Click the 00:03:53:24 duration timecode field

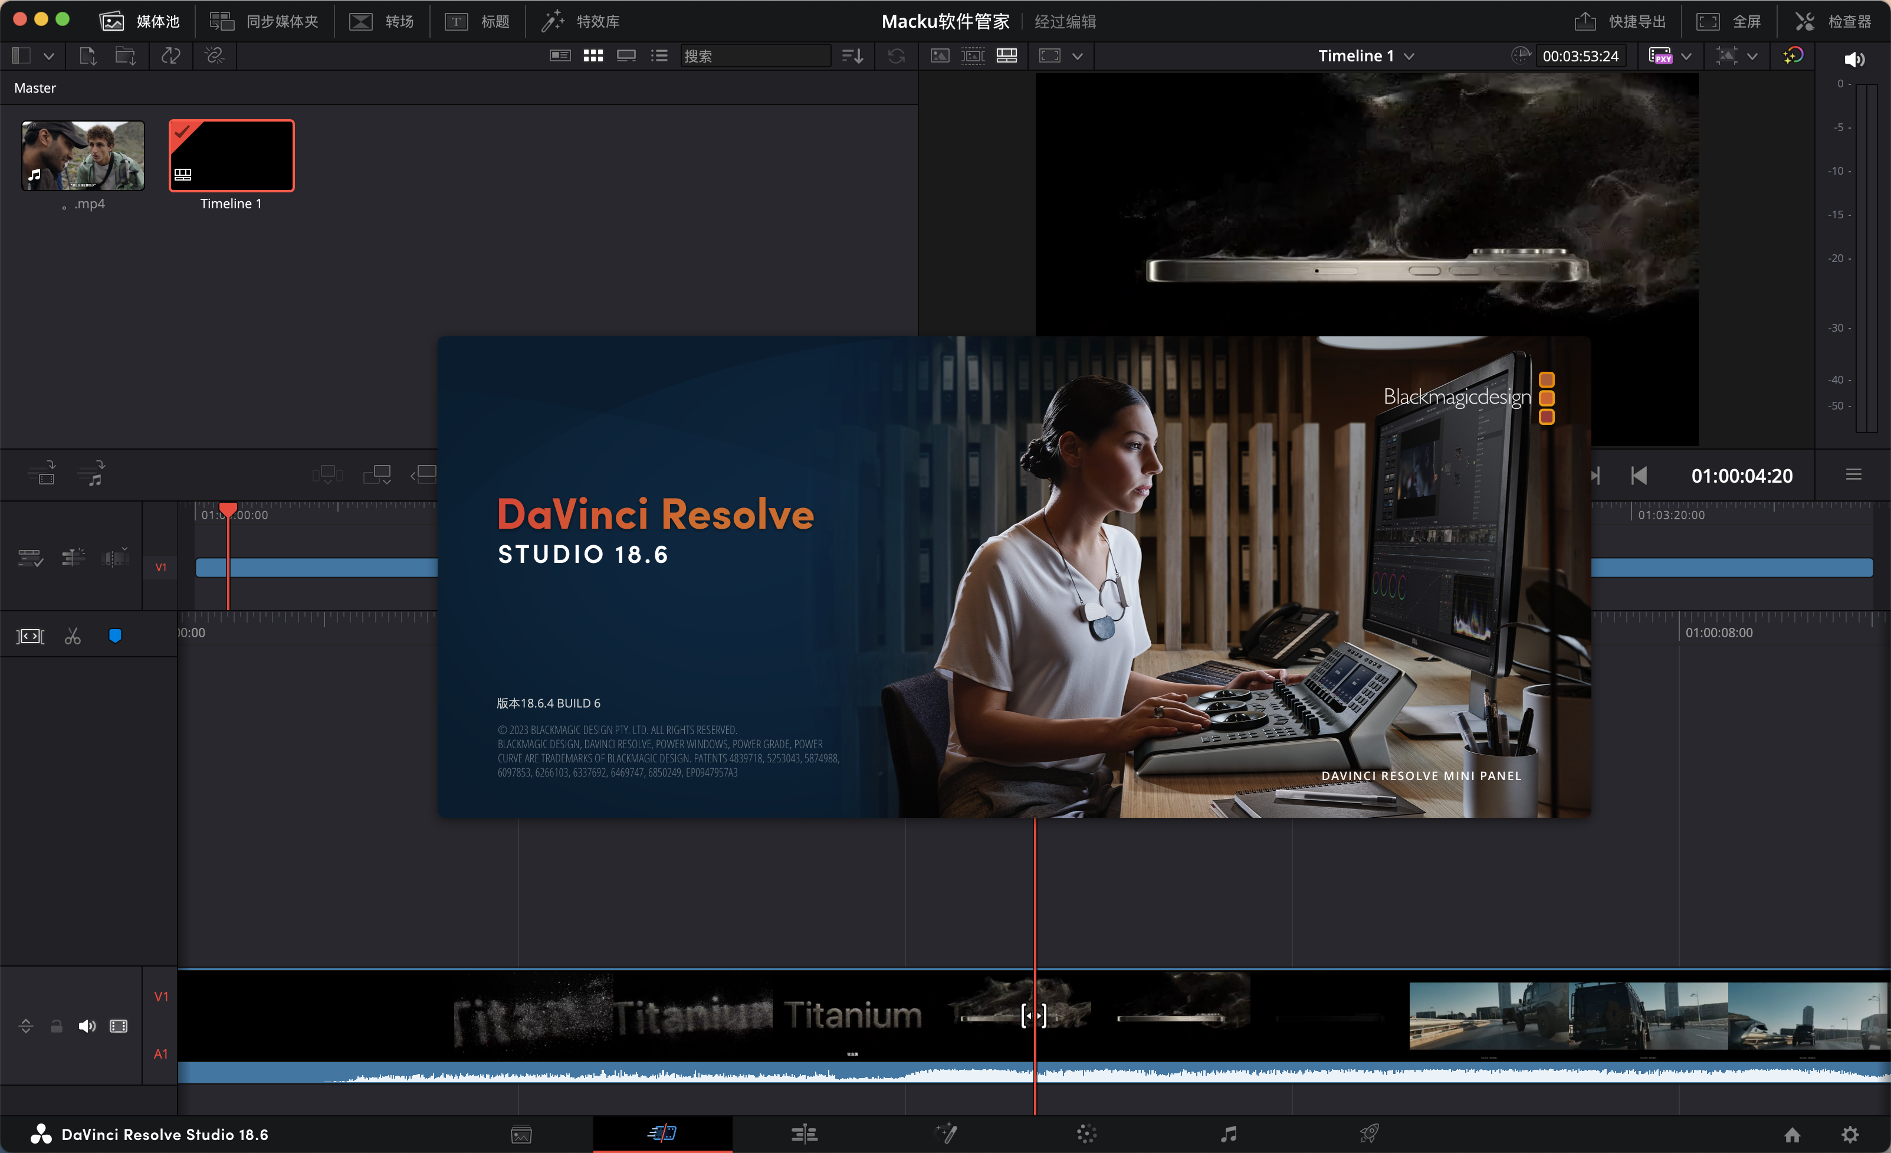tap(1580, 56)
